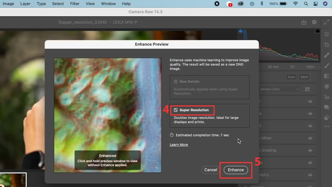Click the Save image download icon
The width and height of the screenshot is (332, 187).
(x=304, y=22)
